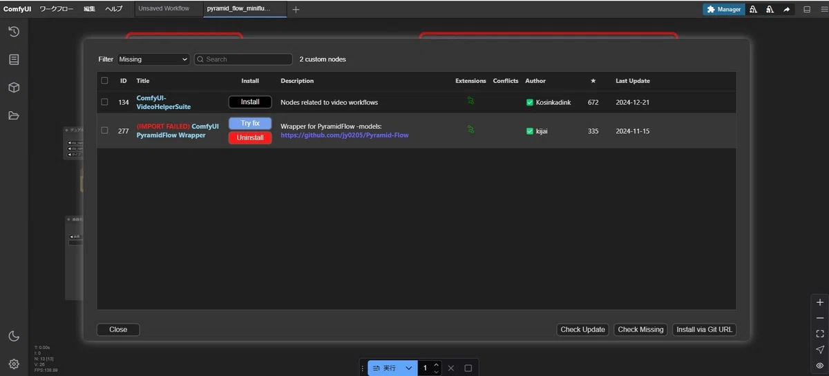Open the model library cube icon

[x=13, y=88]
